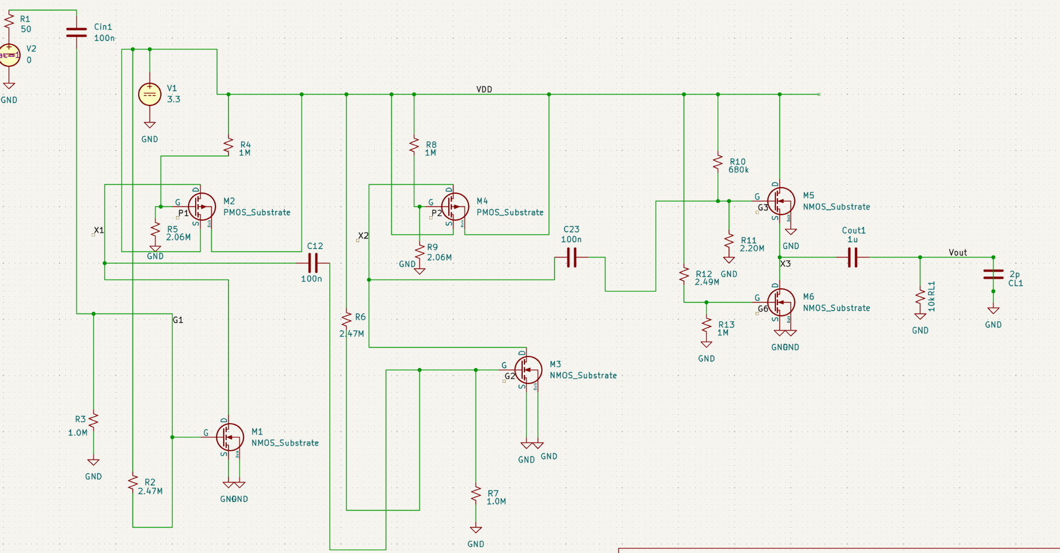Select the V2 AC voltage source symbol
Screen dimensions: 1060x553
[x=9, y=54]
